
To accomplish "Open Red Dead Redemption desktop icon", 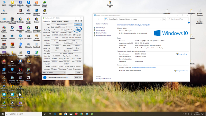I will coord(20,71).
